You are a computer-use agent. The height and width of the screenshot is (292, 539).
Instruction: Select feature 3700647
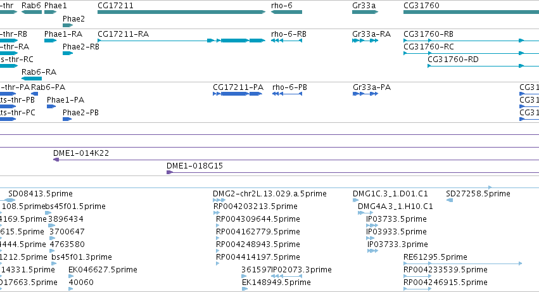click(x=52, y=238)
